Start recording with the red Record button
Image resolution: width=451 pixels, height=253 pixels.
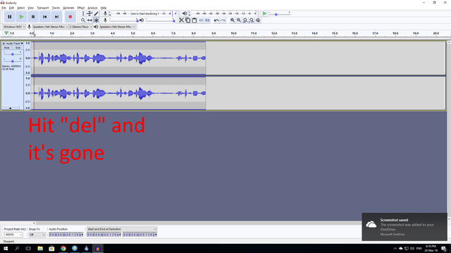pyautogui.click(x=70, y=17)
